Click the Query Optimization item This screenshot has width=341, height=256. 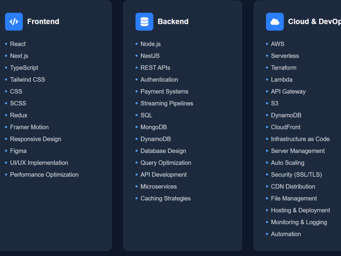tap(166, 163)
